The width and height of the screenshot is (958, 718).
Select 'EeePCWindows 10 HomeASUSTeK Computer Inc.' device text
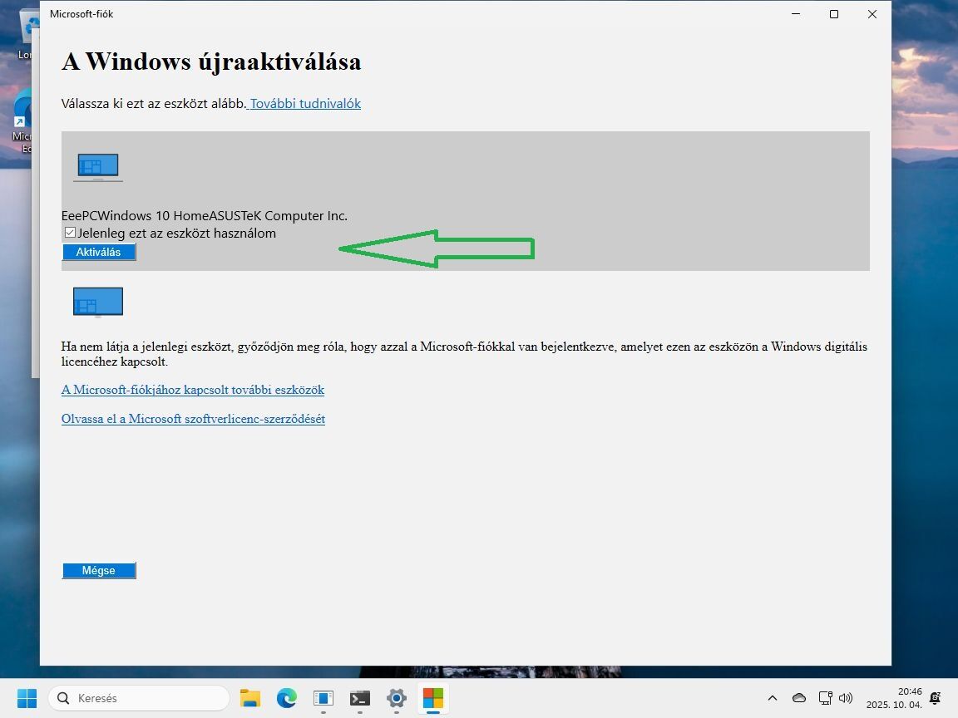coord(204,215)
